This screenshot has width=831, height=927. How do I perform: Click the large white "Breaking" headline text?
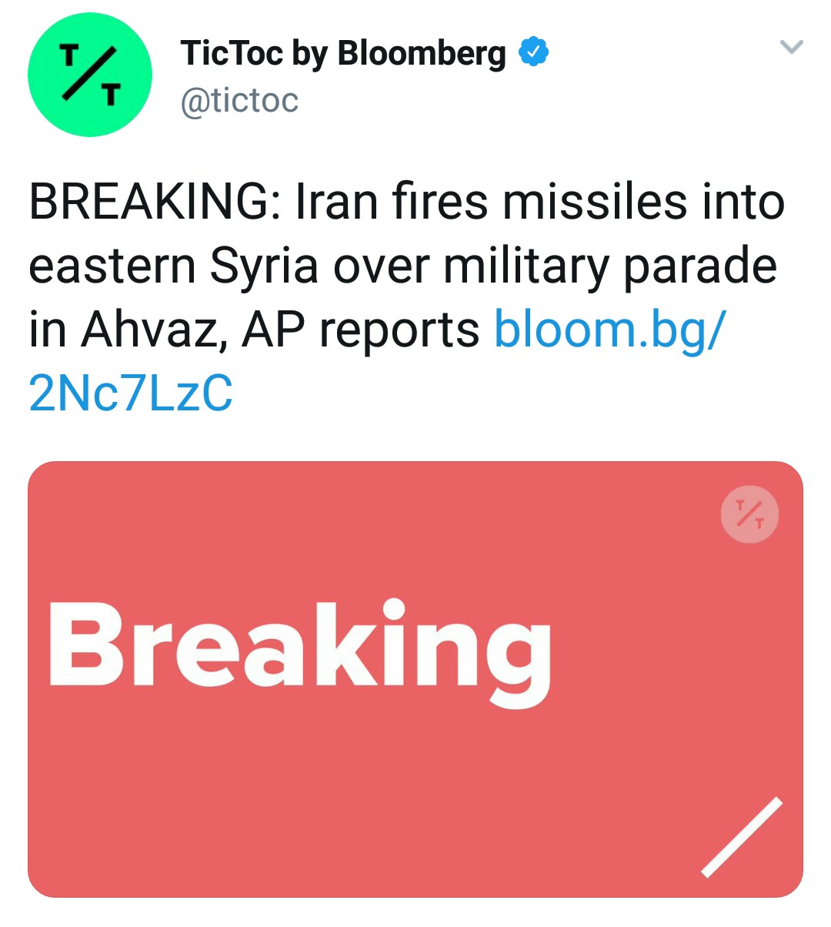tap(299, 651)
